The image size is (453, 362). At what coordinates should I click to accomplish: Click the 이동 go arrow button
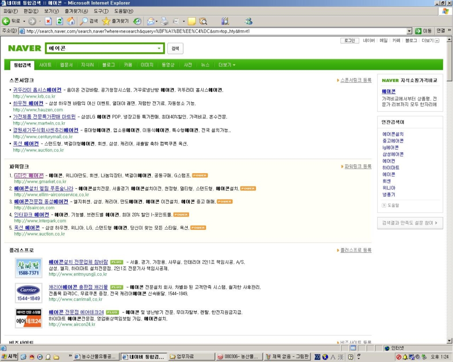[423, 31]
